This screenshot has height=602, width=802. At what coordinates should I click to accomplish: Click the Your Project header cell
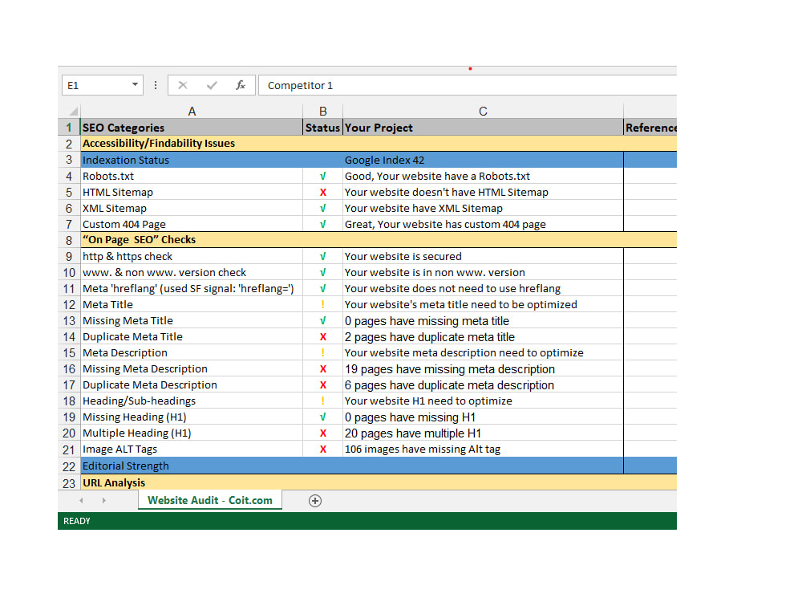click(x=483, y=128)
